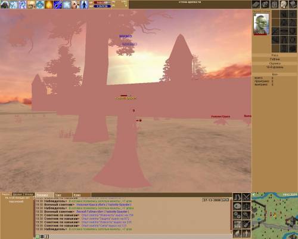Click the chat scrollbar down arrow

coord(231,232)
